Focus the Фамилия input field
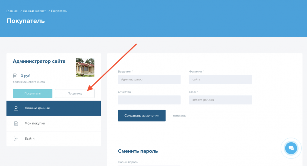The width and height of the screenshot is (307, 166). (220, 80)
